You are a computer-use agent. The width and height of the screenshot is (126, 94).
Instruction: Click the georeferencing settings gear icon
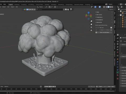[x=111, y=28]
